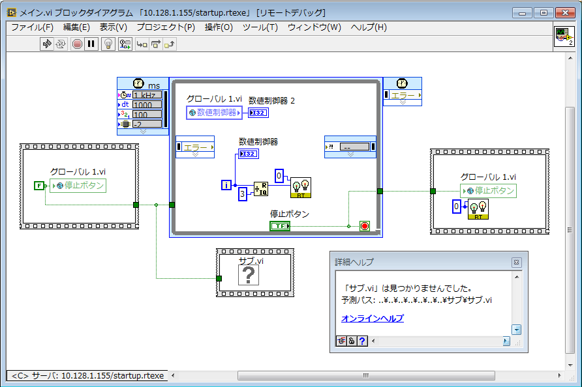
Task: Open the 操作(O) menu
Action: tap(219, 27)
